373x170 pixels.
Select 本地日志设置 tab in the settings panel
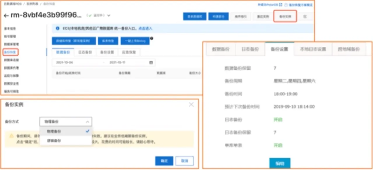[x=313, y=49]
